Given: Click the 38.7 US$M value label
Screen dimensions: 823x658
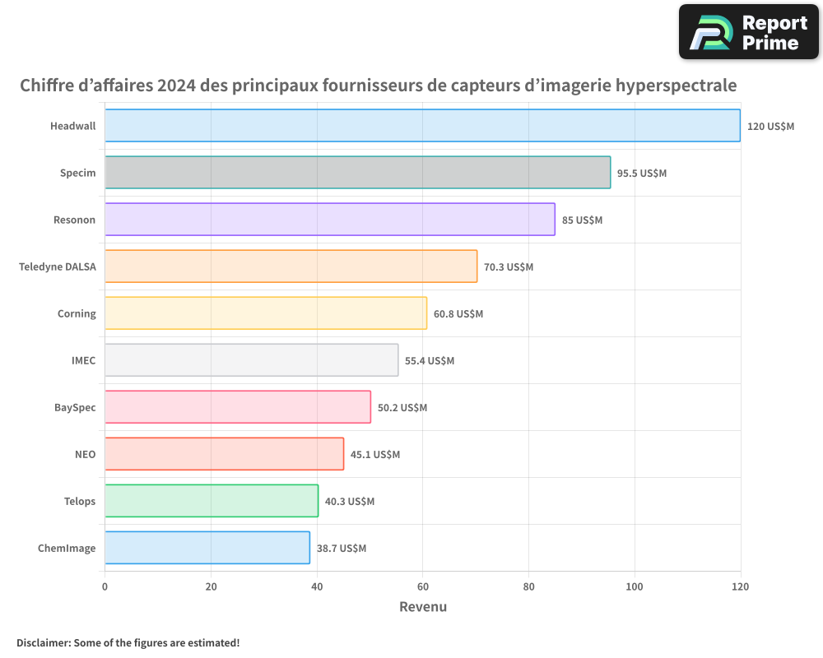Looking at the screenshot, I should (342, 549).
